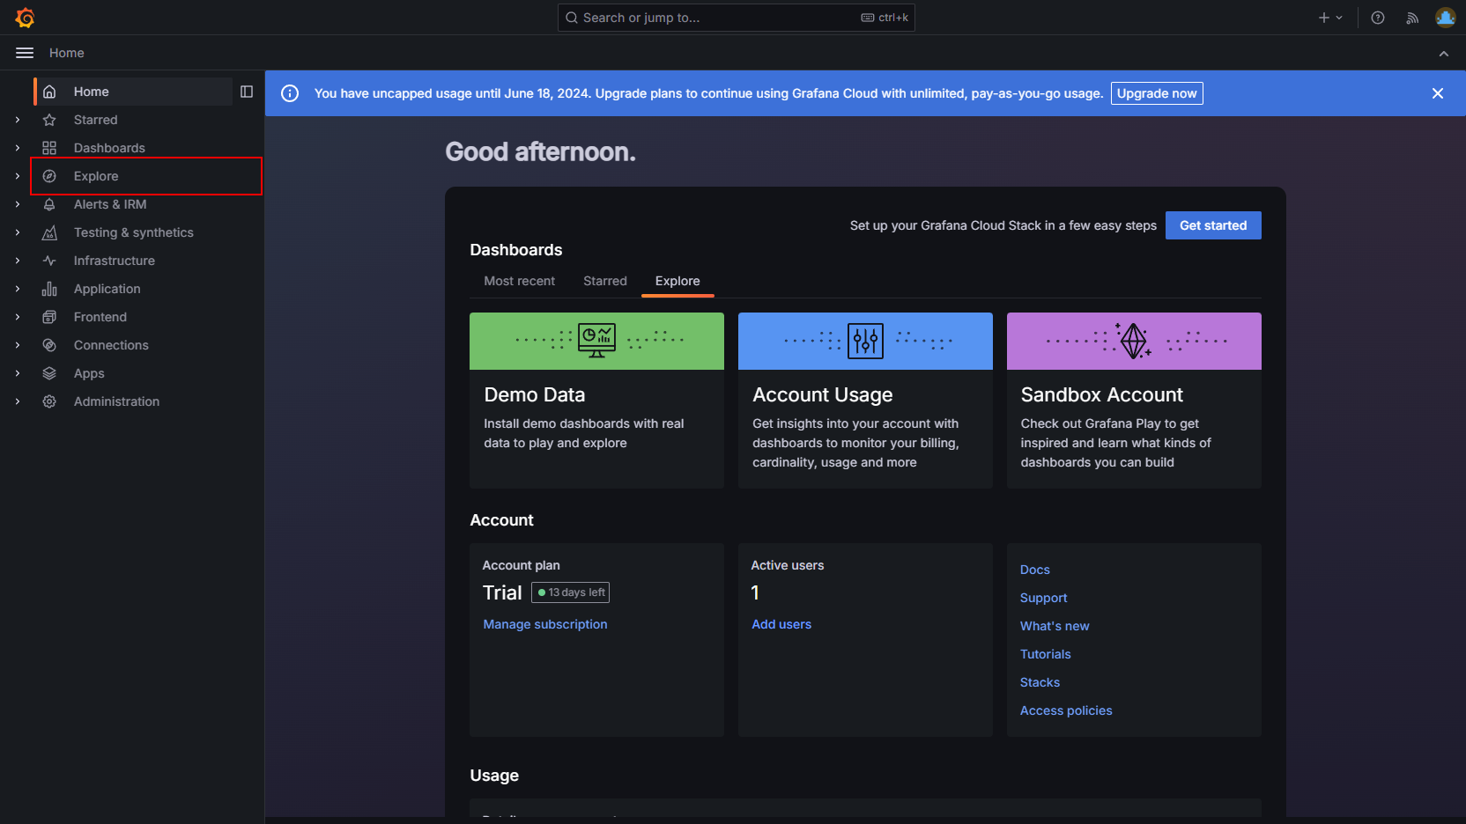The image size is (1466, 824).
Task: Expand the Infrastructure section chevron
Action: tap(18, 261)
